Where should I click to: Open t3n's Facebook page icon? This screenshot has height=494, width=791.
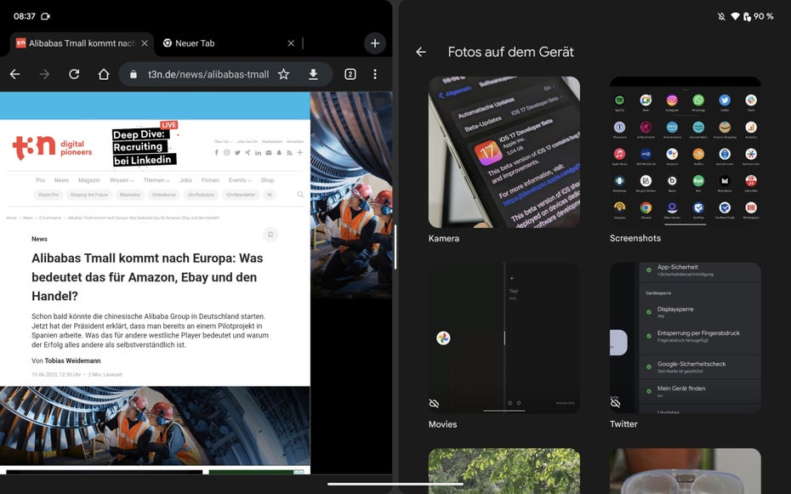[216, 152]
